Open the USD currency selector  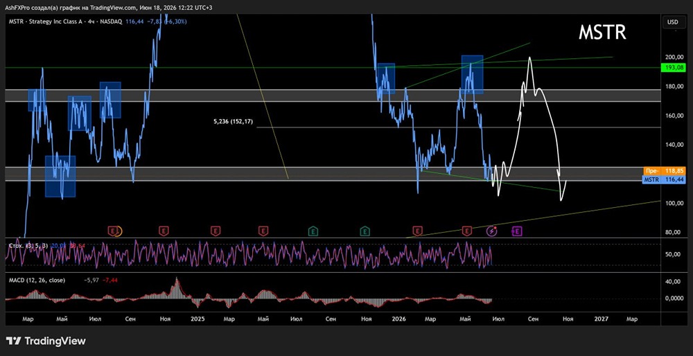pyautogui.click(x=673, y=21)
